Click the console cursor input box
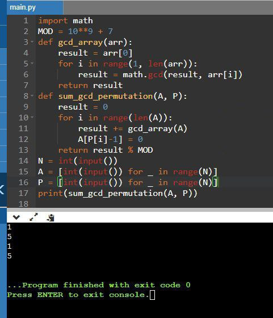Image resolution: width=273 pixels, height=318 pixels. [153, 295]
